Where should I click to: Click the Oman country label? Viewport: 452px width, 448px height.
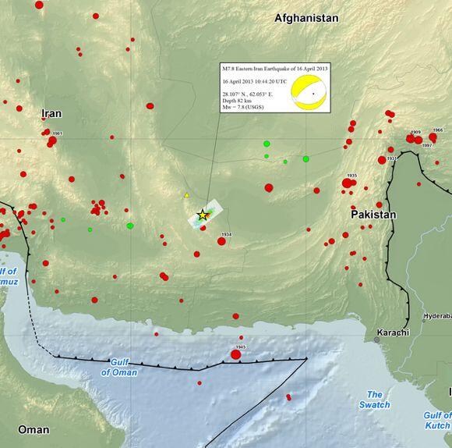click(x=34, y=429)
